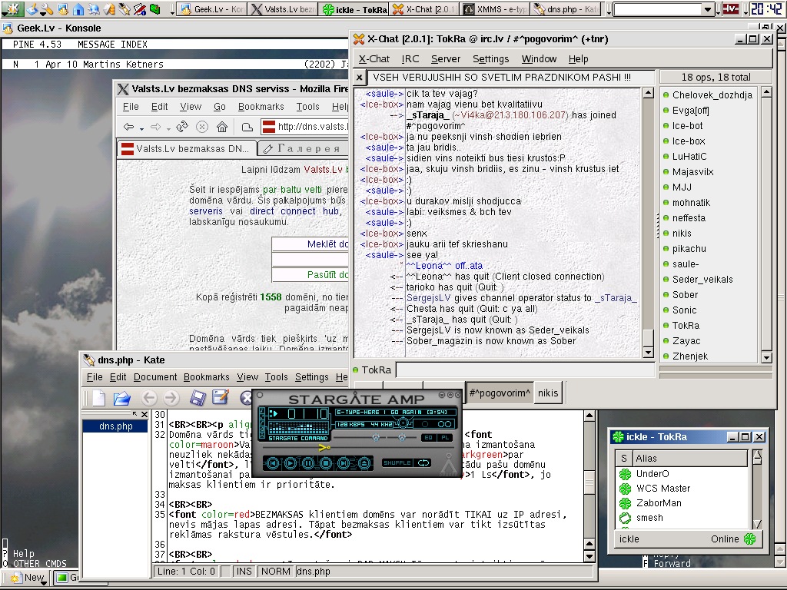787x590 pixels.
Task: Click 'direct connect hub' link on page
Action: [296, 211]
